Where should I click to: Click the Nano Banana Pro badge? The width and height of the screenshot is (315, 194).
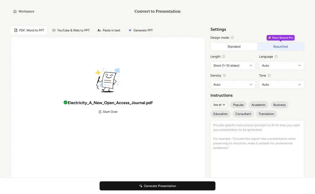[x=281, y=38]
